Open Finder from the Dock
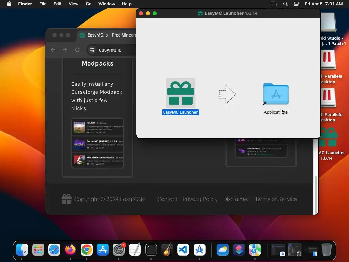Viewport: 349px width, 262px height. (x=22, y=249)
